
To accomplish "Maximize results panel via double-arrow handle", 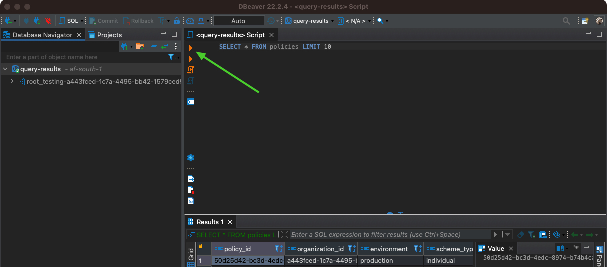I will pyautogui.click(x=395, y=213).
